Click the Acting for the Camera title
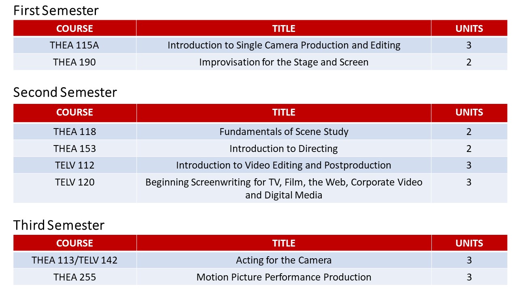 click(x=284, y=260)
